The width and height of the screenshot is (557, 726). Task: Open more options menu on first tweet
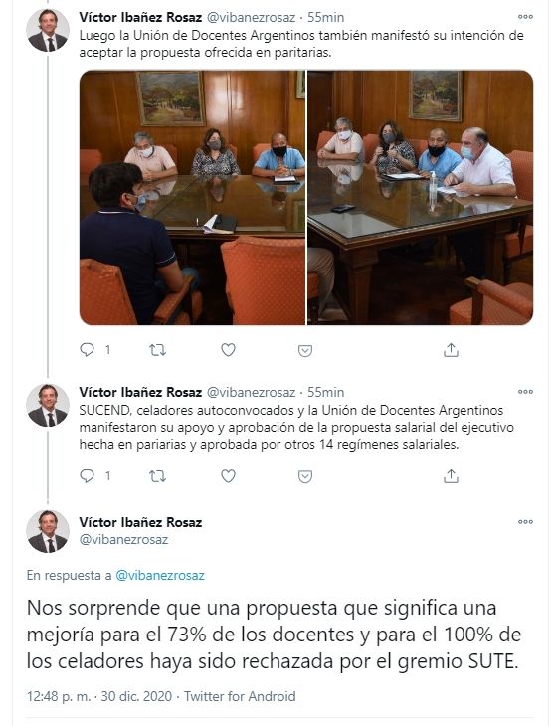tap(525, 17)
